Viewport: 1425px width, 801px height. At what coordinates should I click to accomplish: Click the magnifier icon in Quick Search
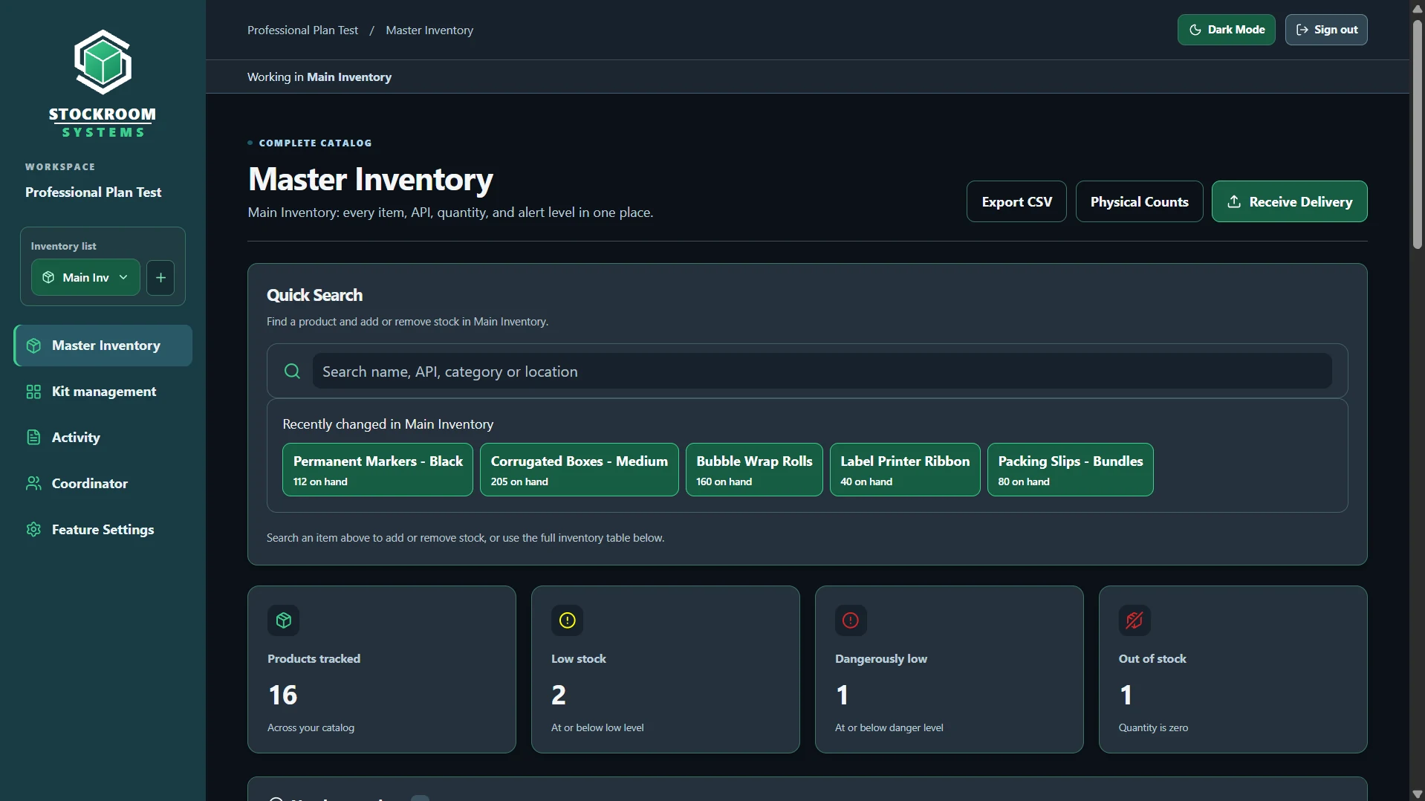click(293, 371)
